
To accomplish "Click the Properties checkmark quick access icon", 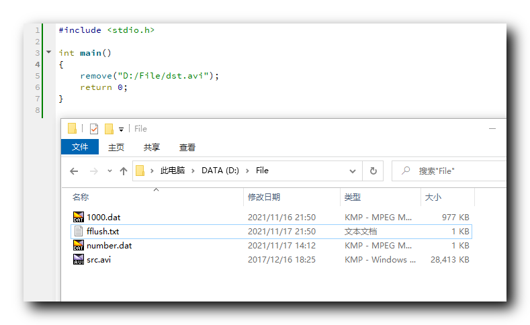I will (94, 129).
